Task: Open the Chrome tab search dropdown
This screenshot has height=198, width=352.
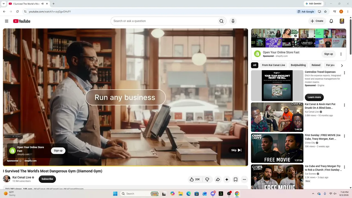Action: (4, 4)
